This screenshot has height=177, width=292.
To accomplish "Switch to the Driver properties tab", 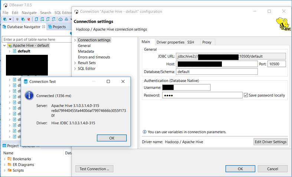I will pyautogui.click(x=170, y=42).
